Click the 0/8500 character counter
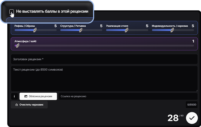Viewport: 201px width, 127px height. pos(192,105)
